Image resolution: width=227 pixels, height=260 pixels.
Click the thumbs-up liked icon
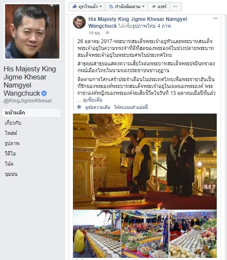[x=74, y=6]
